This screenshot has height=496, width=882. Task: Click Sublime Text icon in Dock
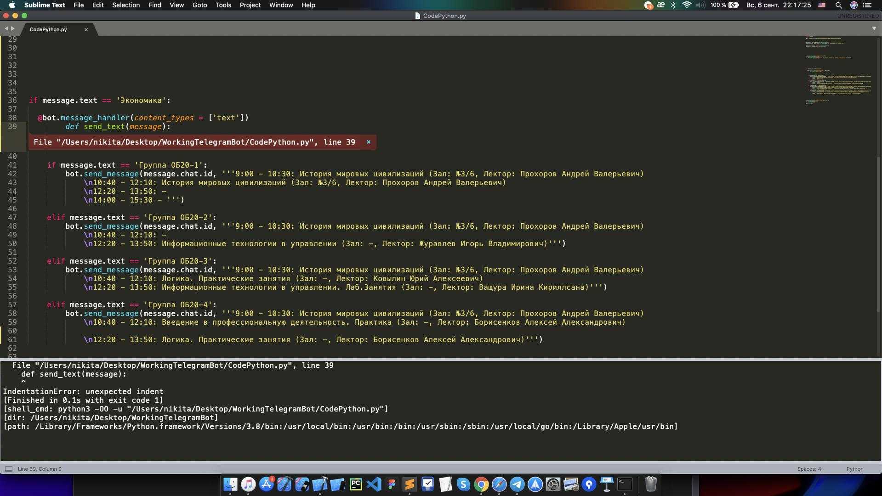410,484
